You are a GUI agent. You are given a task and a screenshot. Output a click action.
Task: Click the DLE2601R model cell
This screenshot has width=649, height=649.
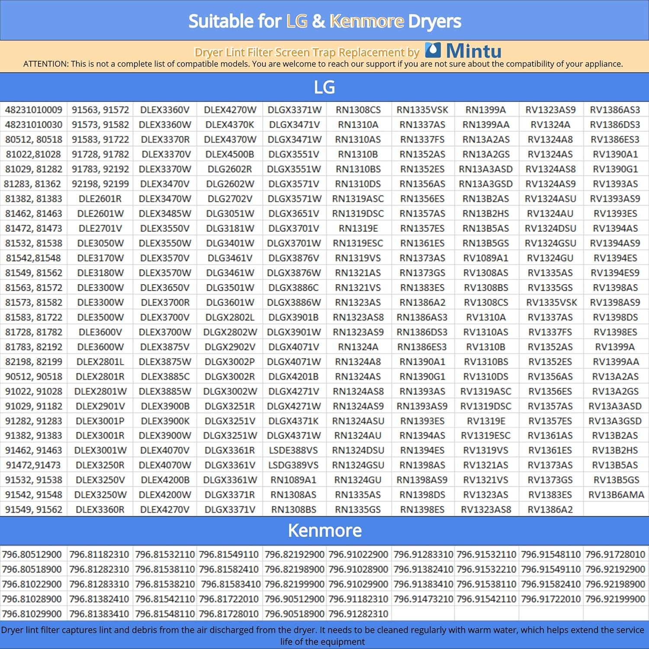tap(100, 199)
